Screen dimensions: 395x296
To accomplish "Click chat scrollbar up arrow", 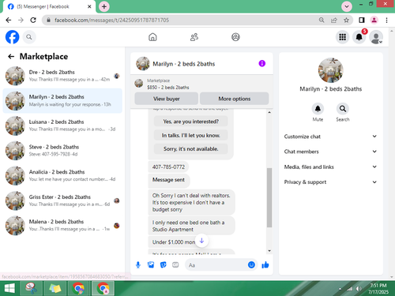I will [x=269, y=112].
